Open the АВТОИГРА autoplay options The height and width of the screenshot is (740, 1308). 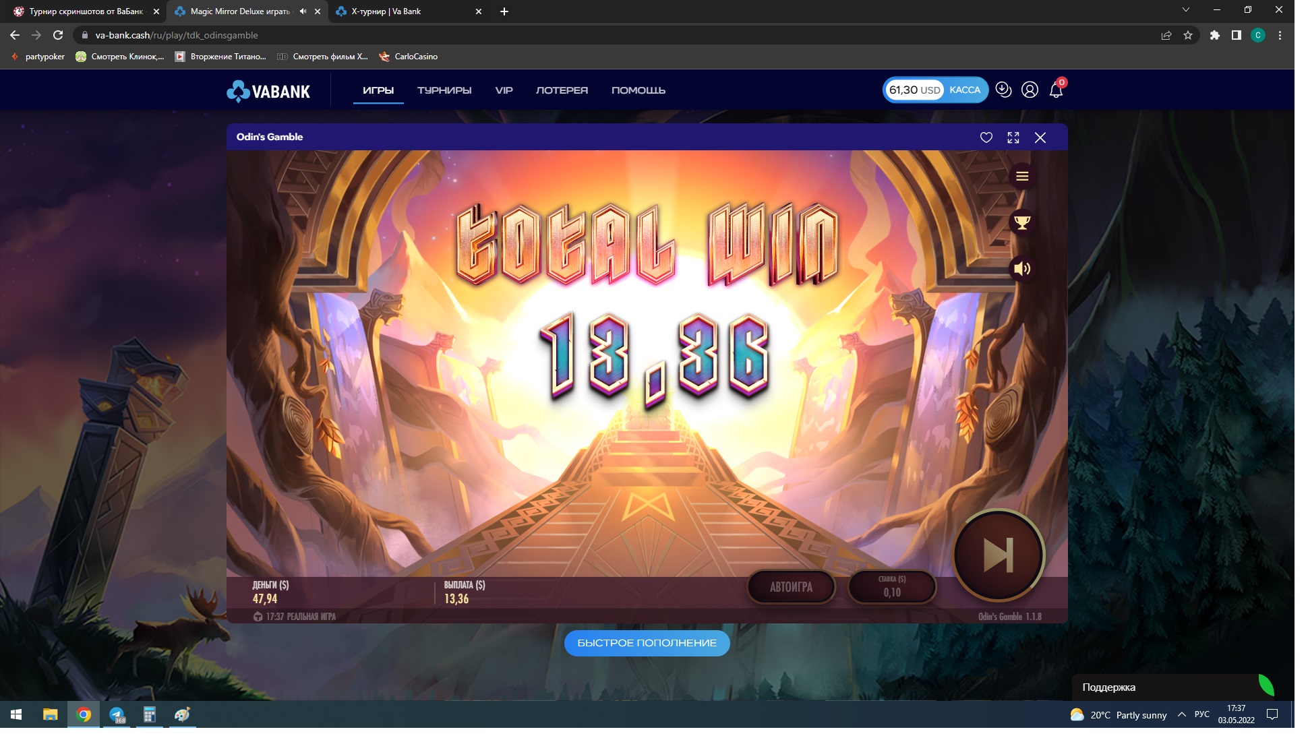coord(791,587)
